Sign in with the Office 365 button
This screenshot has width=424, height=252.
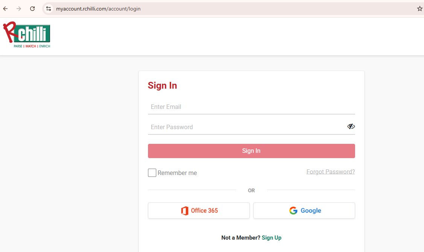199,211
